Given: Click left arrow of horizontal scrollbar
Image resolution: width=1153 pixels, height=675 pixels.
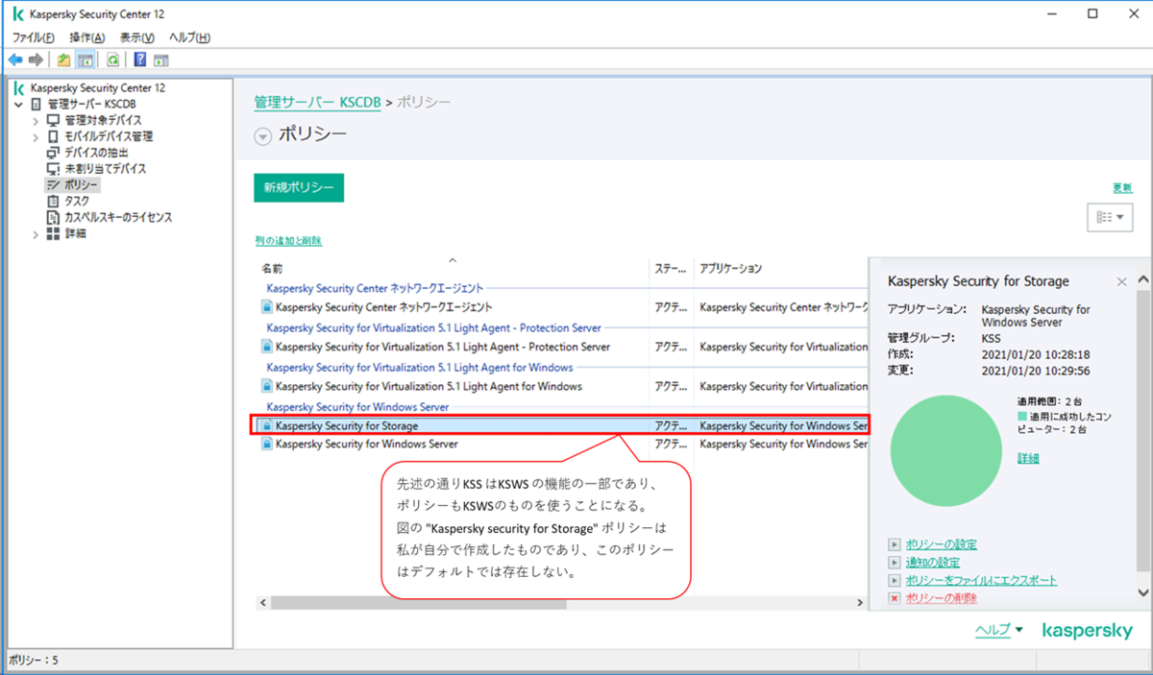Looking at the screenshot, I should click(262, 603).
